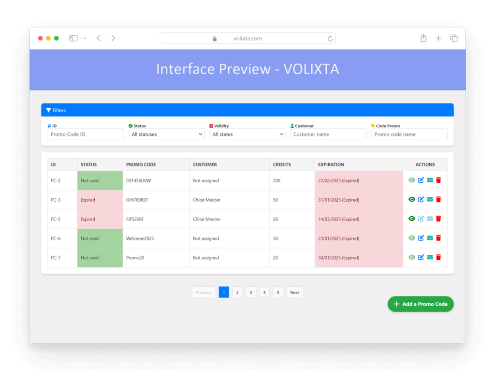Delete promo code PC-3
Screen dimensions: 495x371
click(x=438, y=199)
